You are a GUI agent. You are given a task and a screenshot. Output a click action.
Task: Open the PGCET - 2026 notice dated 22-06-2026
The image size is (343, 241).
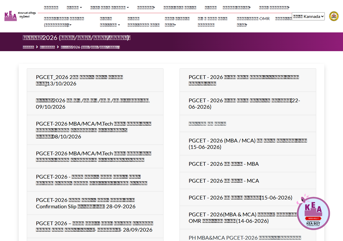[248, 104]
